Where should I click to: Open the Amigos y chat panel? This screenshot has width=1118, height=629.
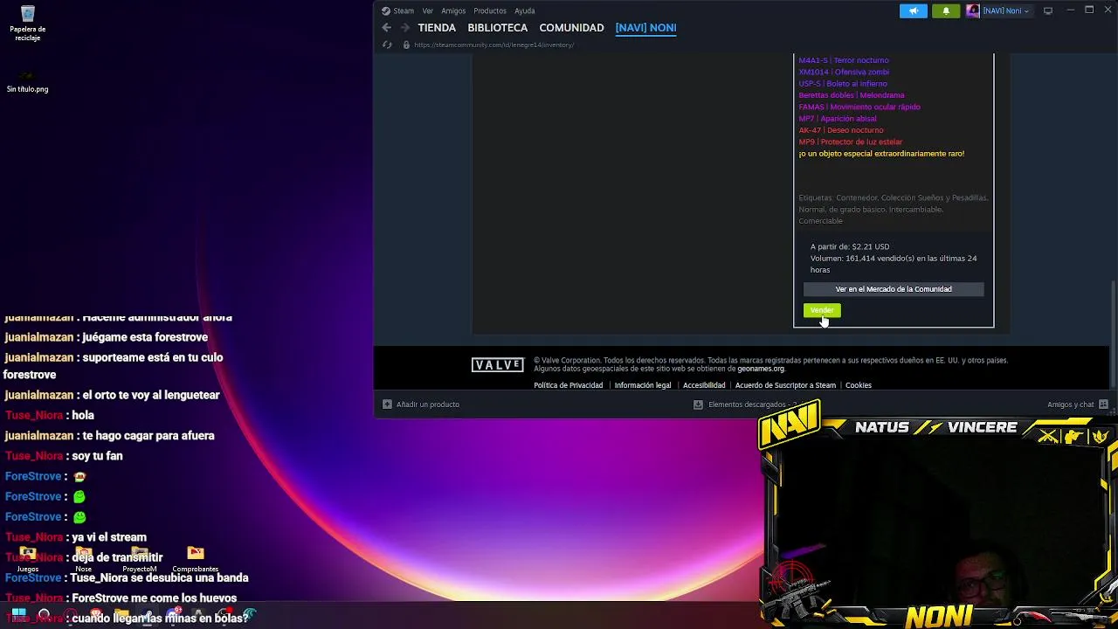(x=1078, y=404)
